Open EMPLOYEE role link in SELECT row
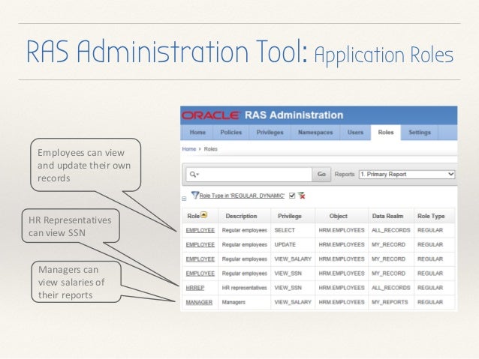 click(200, 230)
